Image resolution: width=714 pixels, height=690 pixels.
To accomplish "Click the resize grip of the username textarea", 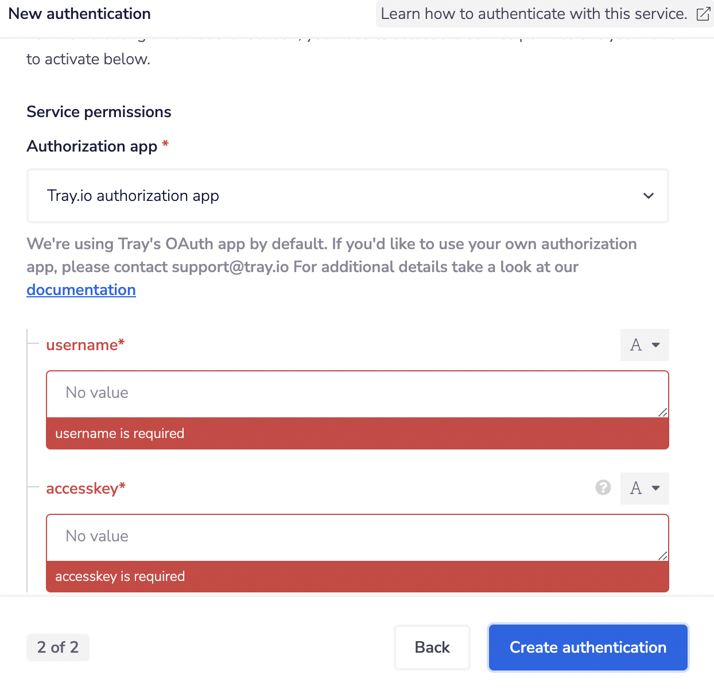I will [x=663, y=412].
